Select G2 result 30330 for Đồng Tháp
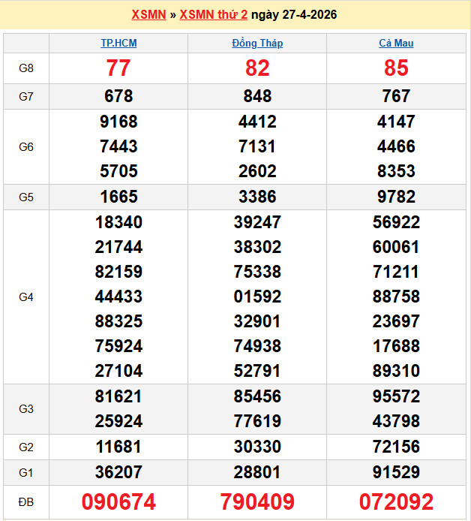The image size is (471, 521). (257, 447)
